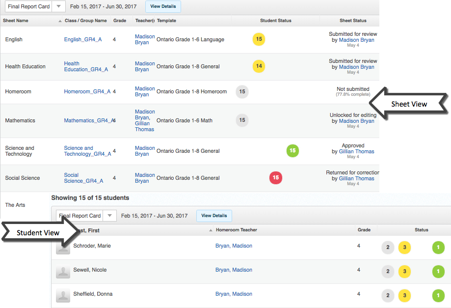Click Bryan, Madison link for Nicole Sewell
The image size is (451, 308).
(234, 270)
